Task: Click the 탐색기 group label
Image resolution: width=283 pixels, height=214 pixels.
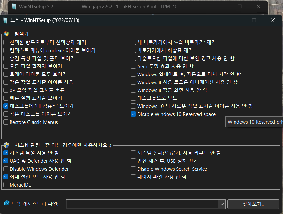Action: pos(21,34)
